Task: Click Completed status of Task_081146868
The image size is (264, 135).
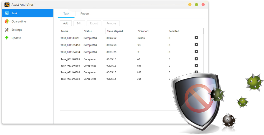Action: (90, 79)
